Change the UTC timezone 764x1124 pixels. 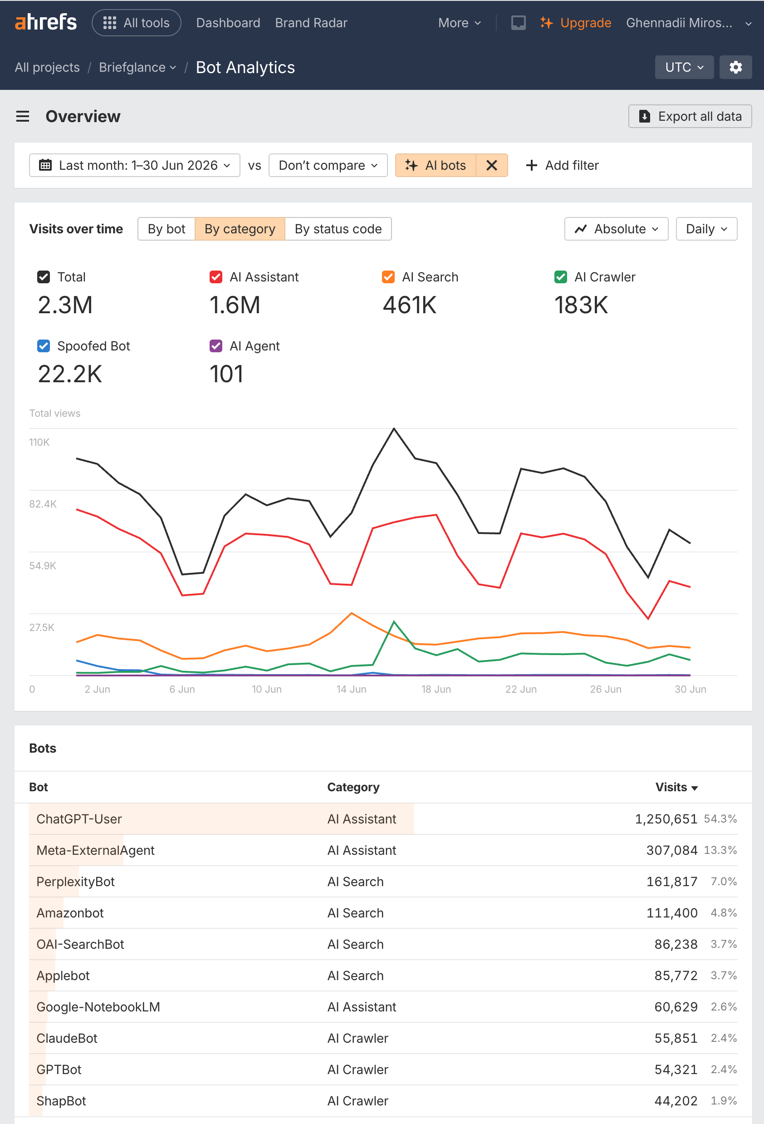tap(684, 67)
